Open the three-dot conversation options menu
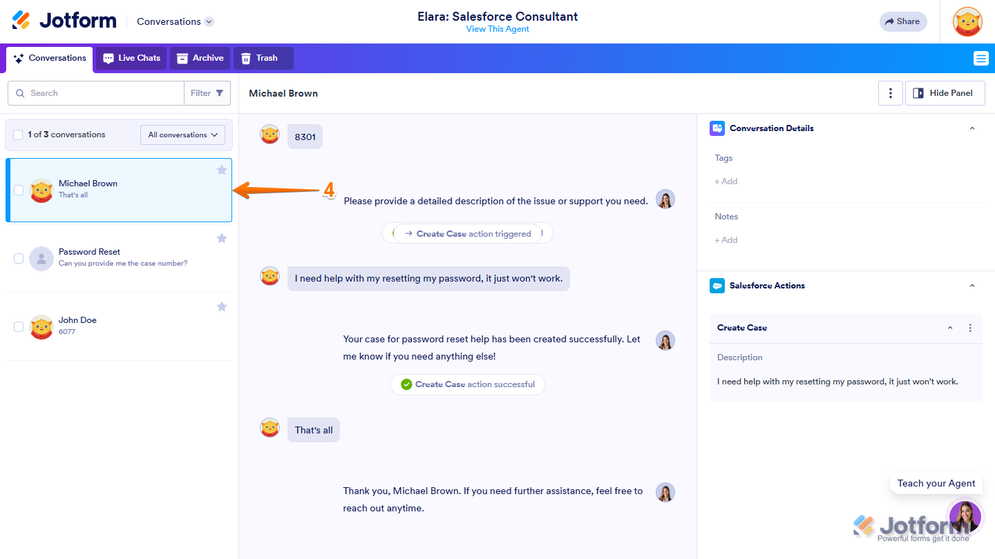Viewport: 995px width, 559px height. [x=891, y=93]
